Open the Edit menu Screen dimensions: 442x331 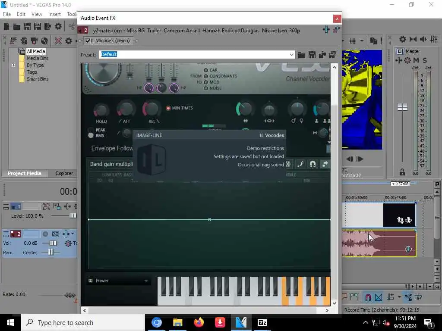pyautogui.click(x=21, y=14)
